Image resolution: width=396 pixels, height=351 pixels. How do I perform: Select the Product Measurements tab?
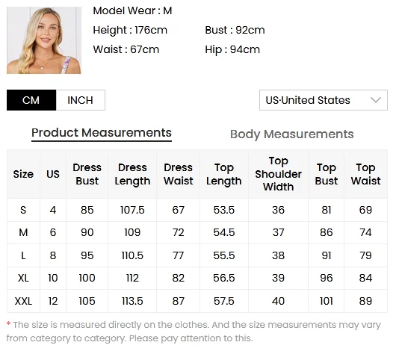coord(102,133)
